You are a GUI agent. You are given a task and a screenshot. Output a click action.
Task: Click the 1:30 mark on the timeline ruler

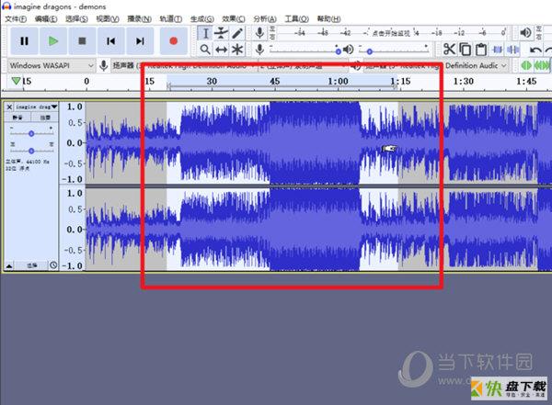[x=464, y=81]
